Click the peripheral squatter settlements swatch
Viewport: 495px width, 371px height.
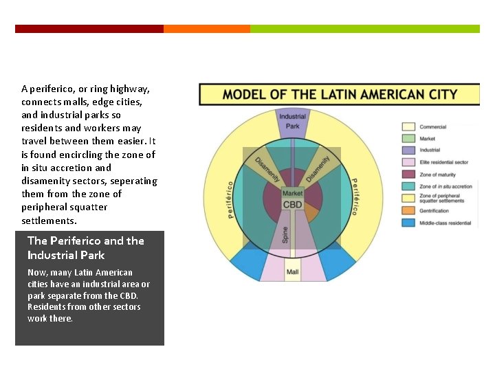pos(408,198)
